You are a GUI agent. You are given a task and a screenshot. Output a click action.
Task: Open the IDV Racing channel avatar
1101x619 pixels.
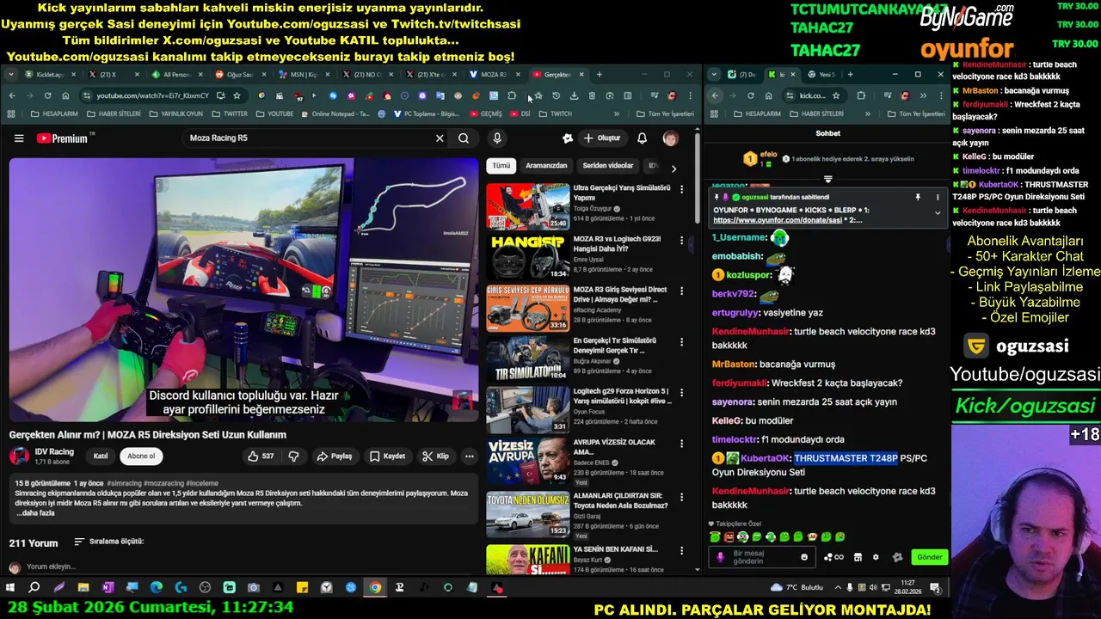[19, 457]
